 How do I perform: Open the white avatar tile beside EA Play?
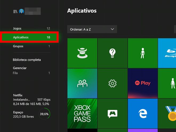tap(167, 83)
